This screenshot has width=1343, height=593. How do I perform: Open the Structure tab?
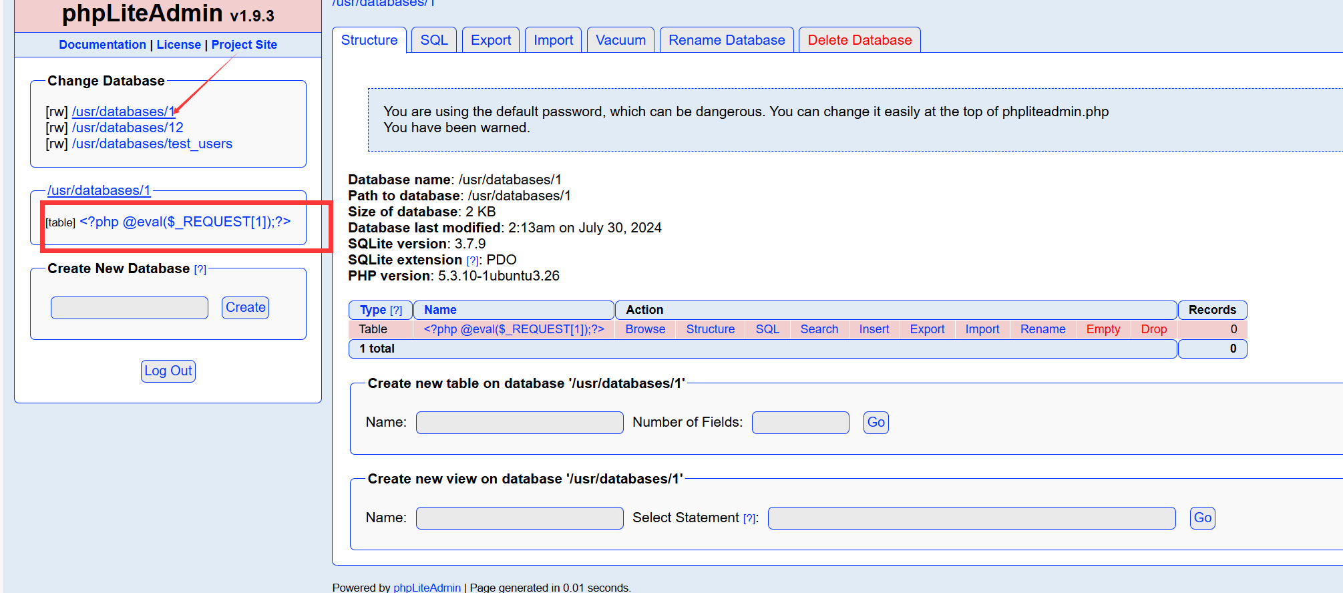369,40
